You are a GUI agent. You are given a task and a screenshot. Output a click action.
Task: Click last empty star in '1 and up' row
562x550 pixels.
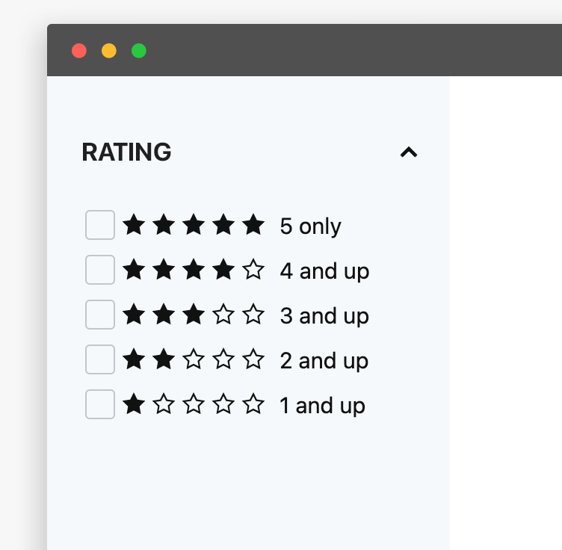[253, 404]
